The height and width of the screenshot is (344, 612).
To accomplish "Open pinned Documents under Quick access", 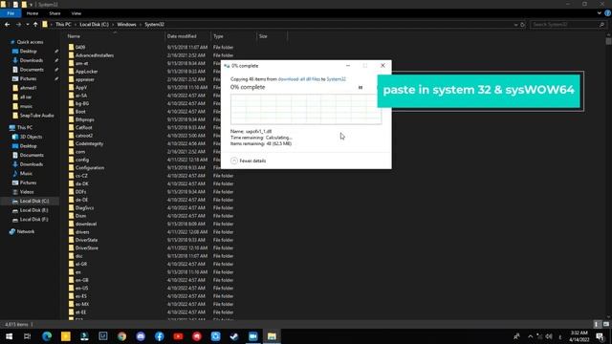I will [32, 70].
